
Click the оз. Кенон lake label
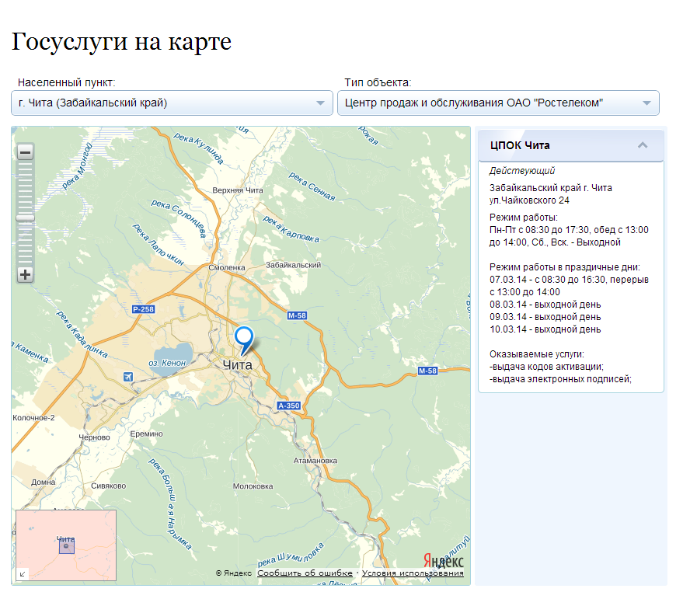[x=167, y=363]
